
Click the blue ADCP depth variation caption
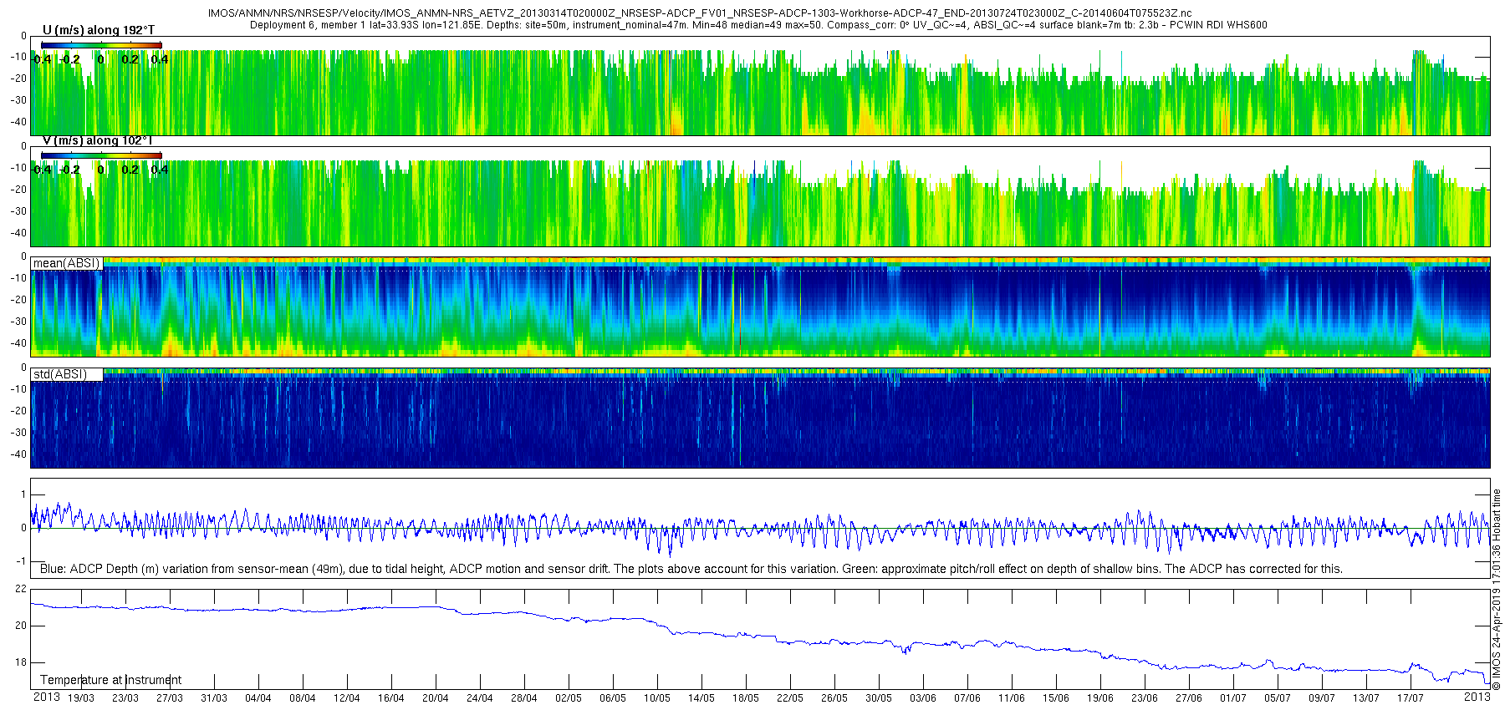click(691, 569)
